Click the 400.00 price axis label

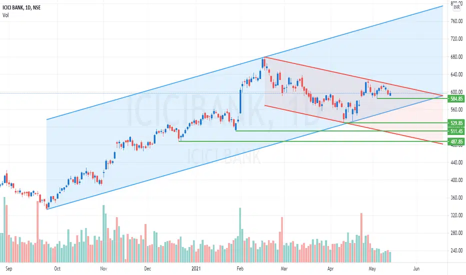point(456,180)
